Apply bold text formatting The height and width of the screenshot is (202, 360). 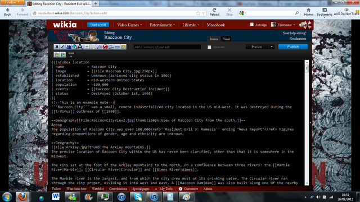pos(57,47)
